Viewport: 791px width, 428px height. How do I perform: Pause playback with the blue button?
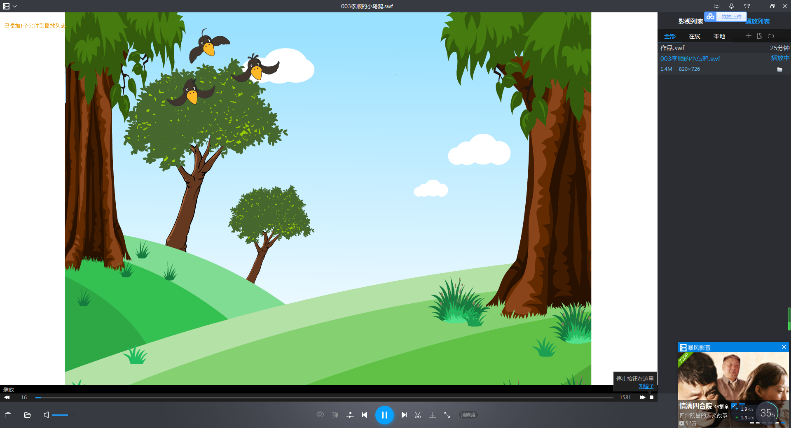coord(384,415)
